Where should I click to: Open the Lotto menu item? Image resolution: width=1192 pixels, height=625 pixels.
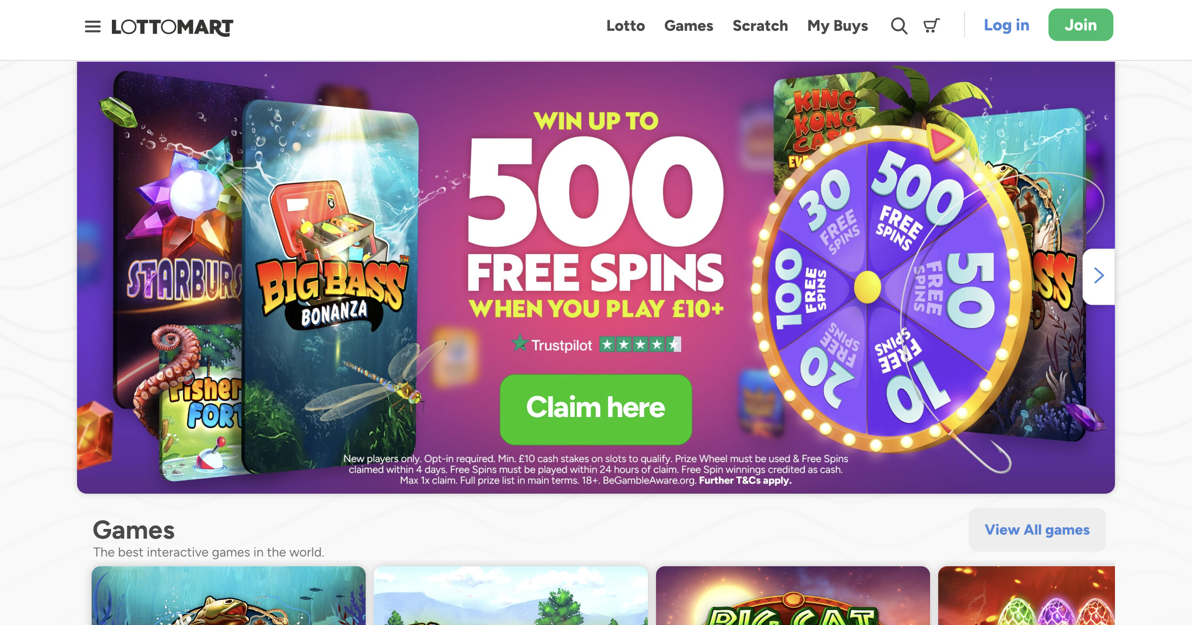coord(626,26)
